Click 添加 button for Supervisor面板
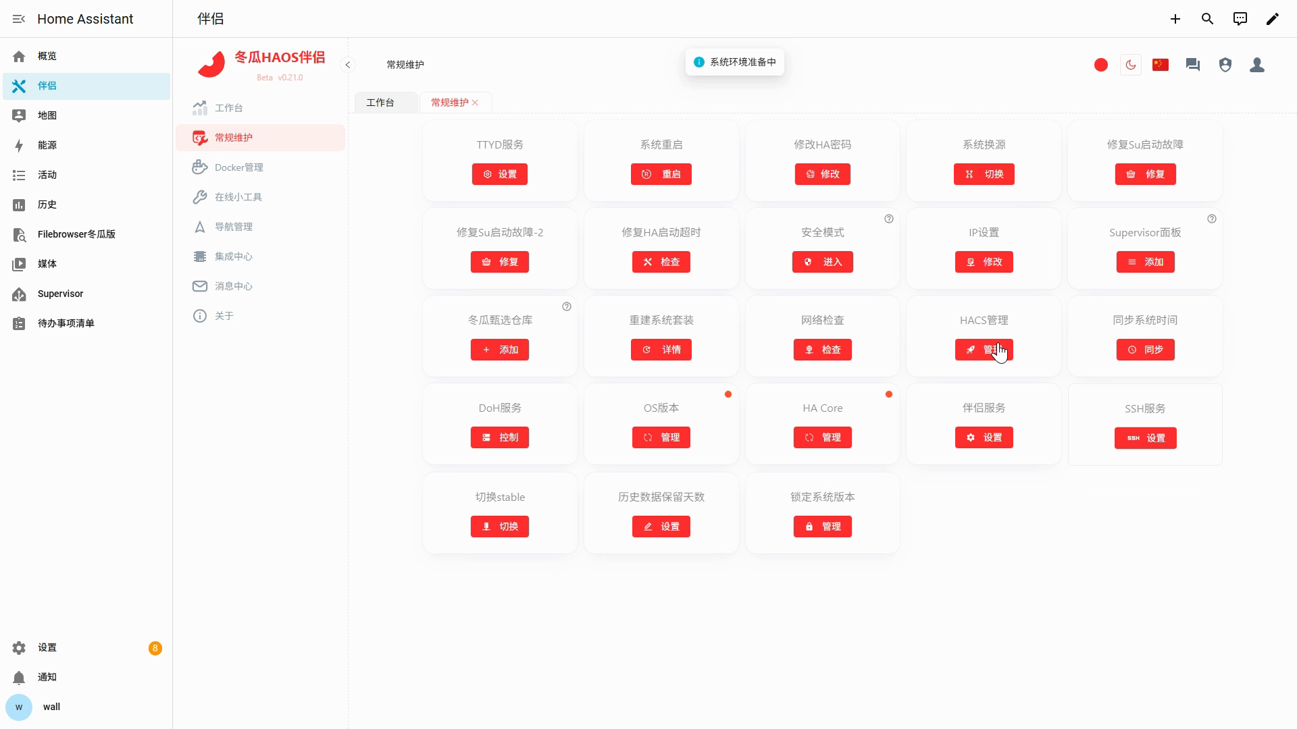 1146,262
